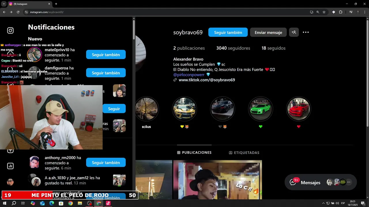Open your profile avatar in the sidebar
Screen dimensions: 369x207
(x=10, y=182)
